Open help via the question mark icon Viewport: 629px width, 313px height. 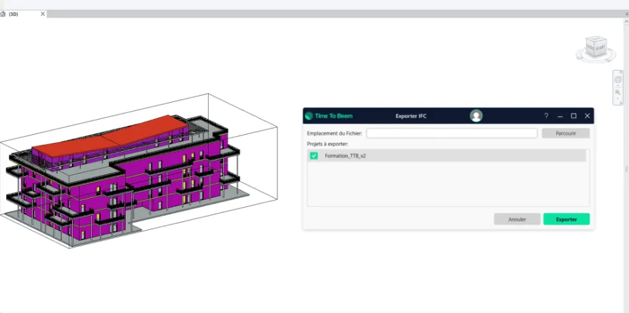546,116
